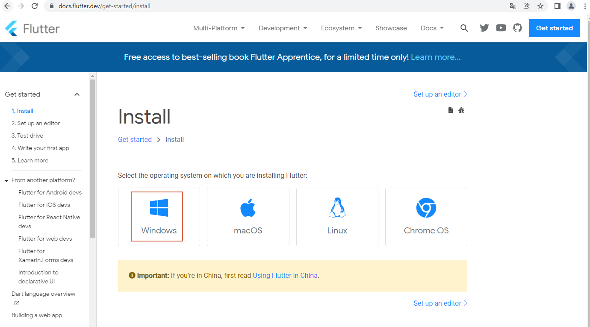Collapse the From another platform? tree
The image size is (590, 327).
[6, 181]
